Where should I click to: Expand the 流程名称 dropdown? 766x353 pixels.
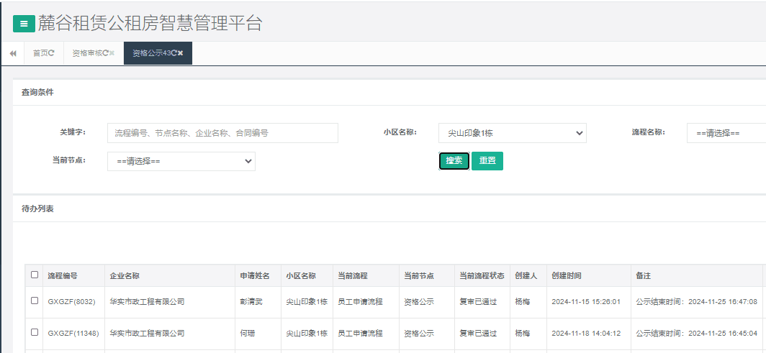coord(726,133)
